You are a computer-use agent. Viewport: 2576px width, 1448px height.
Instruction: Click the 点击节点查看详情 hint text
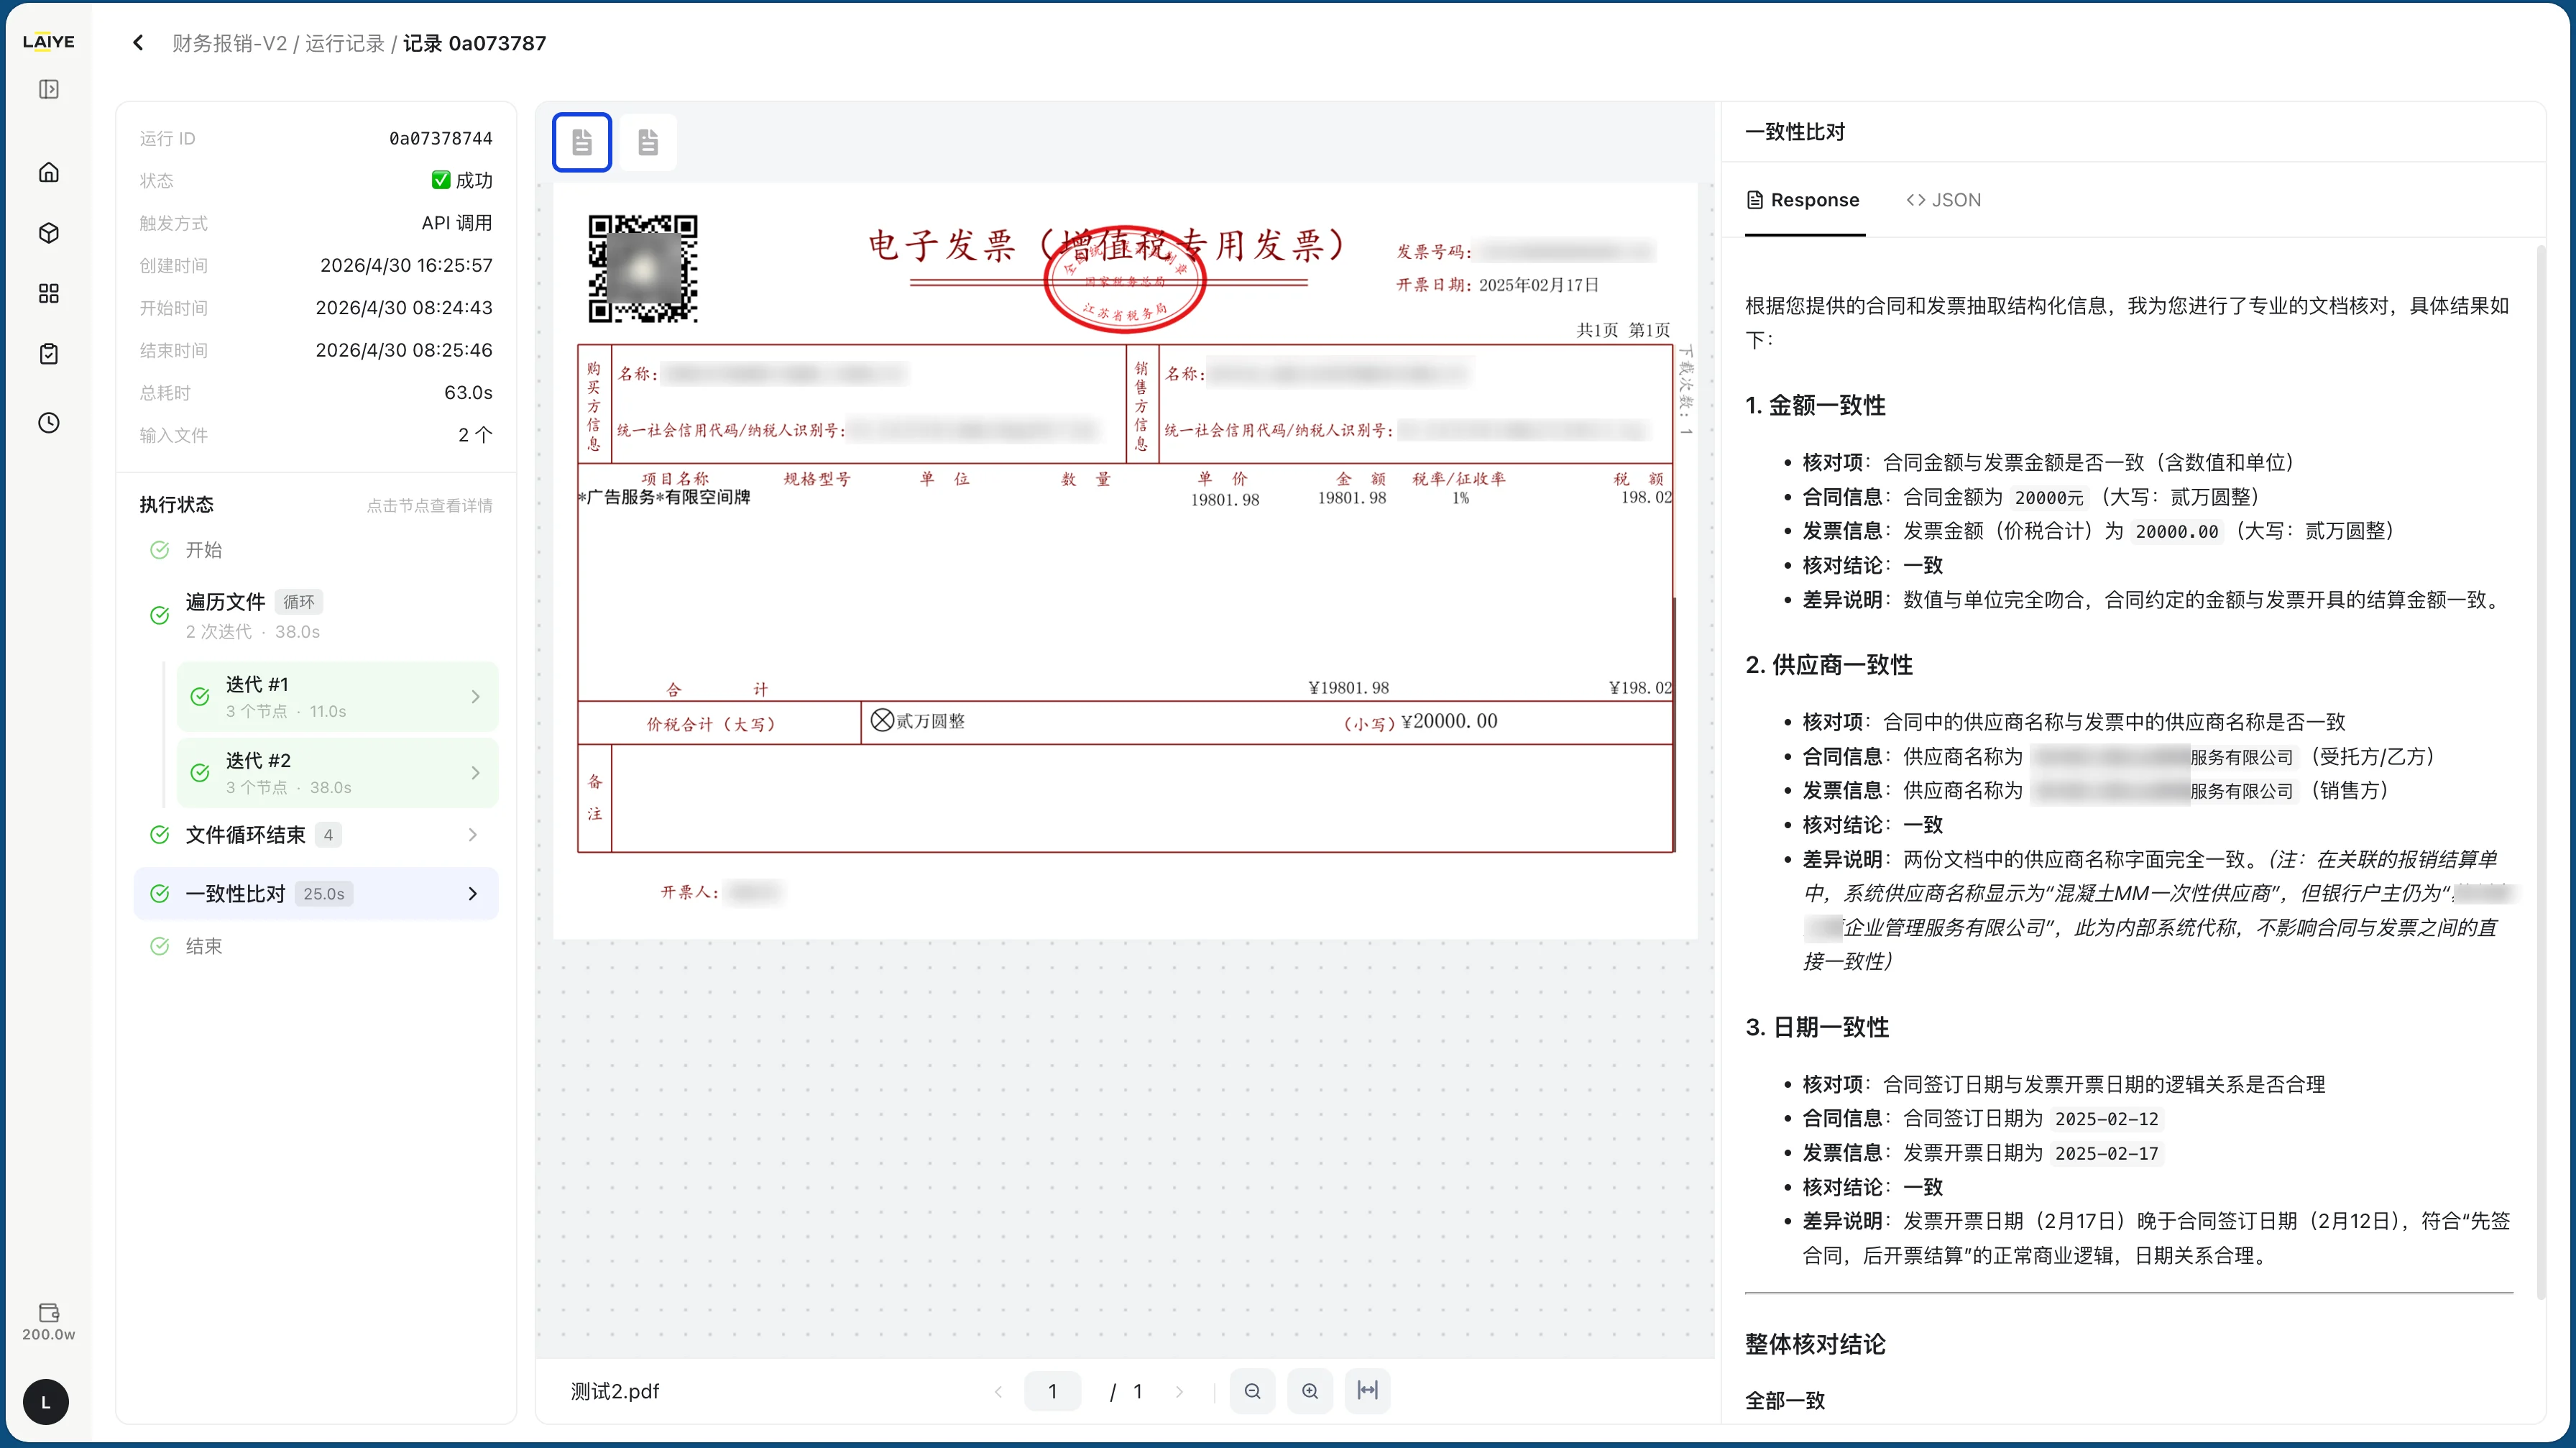(x=430, y=505)
